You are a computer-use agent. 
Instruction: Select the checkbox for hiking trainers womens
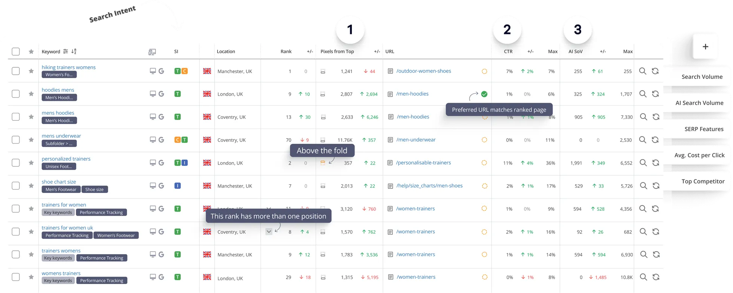point(16,71)
